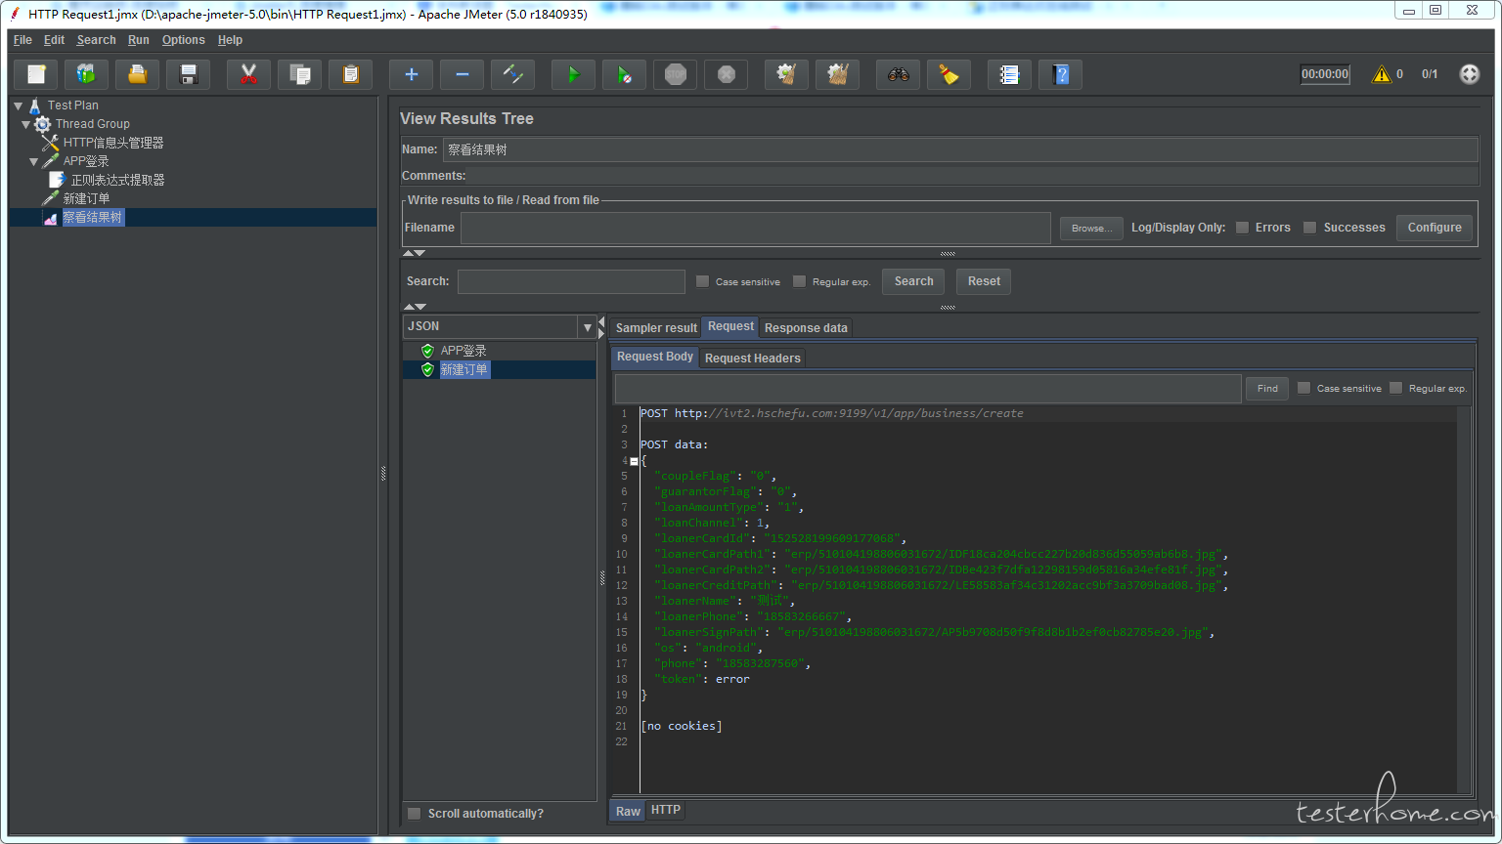Collapse the results list splitter arrow
Screen dimensions: 1502x844
(x=601, y=321)
